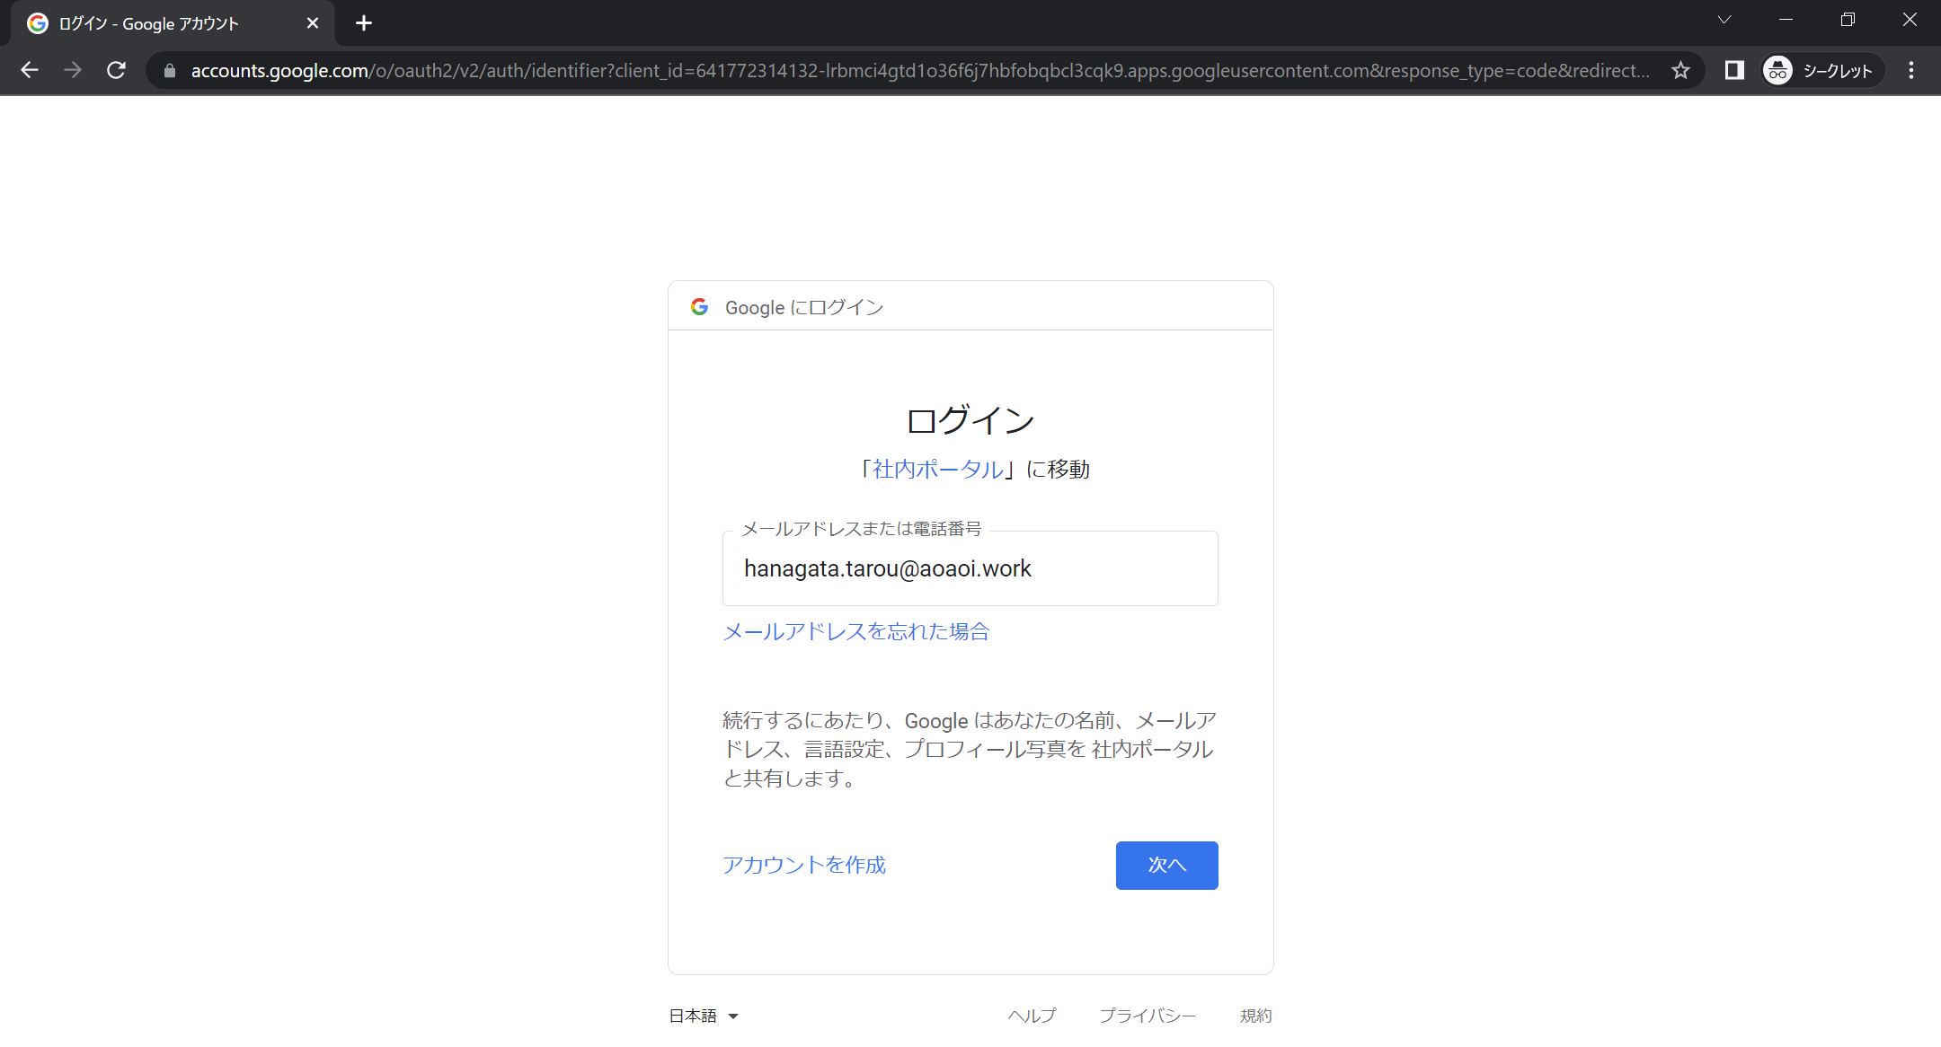Click the browser back arrow
Viewport: 1941px width, 1047px height.
click(x=30, y=70)
